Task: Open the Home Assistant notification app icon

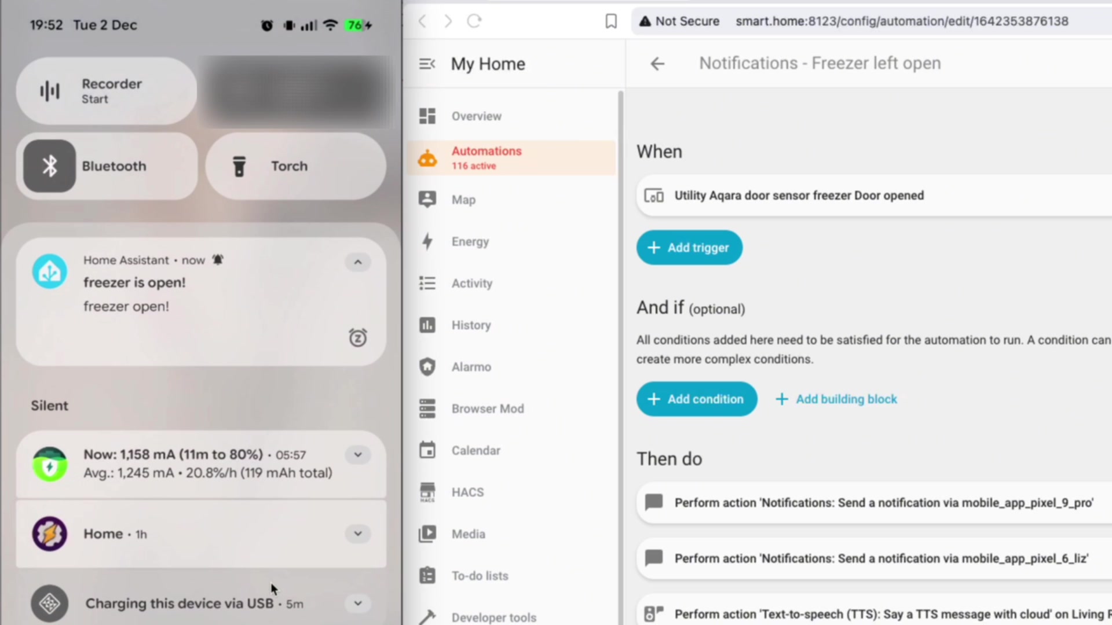Action: (50, 271)
